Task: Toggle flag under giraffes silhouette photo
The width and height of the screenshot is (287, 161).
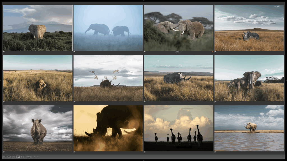Action: (x=145, y=152)
